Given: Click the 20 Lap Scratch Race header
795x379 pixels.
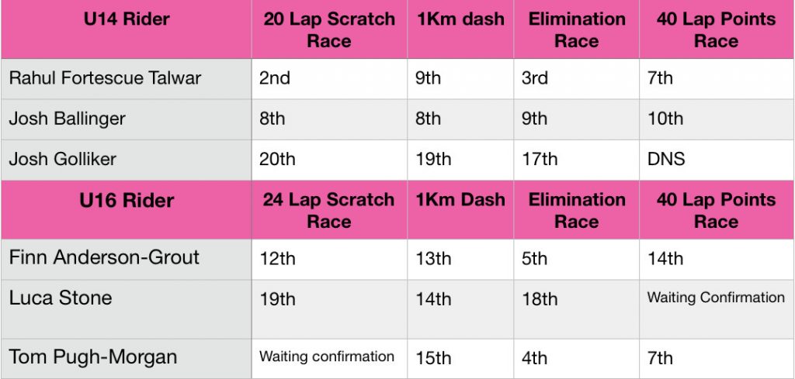Looking at the screenshot, I should pyautogui.click(x=329, y=29).
